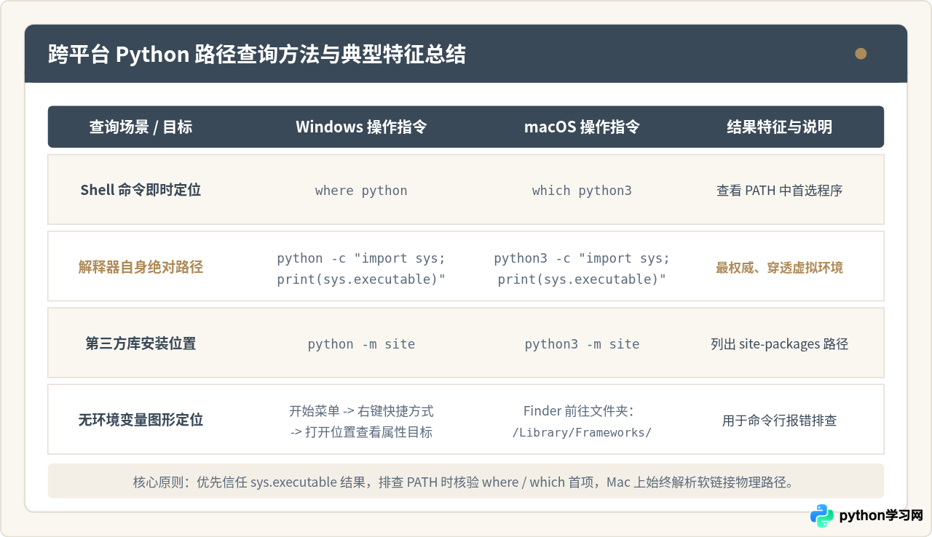The width and height of the screenshot is (932, 537).
Task: Click the '核心原则' footer note
Action: (466, 482)
